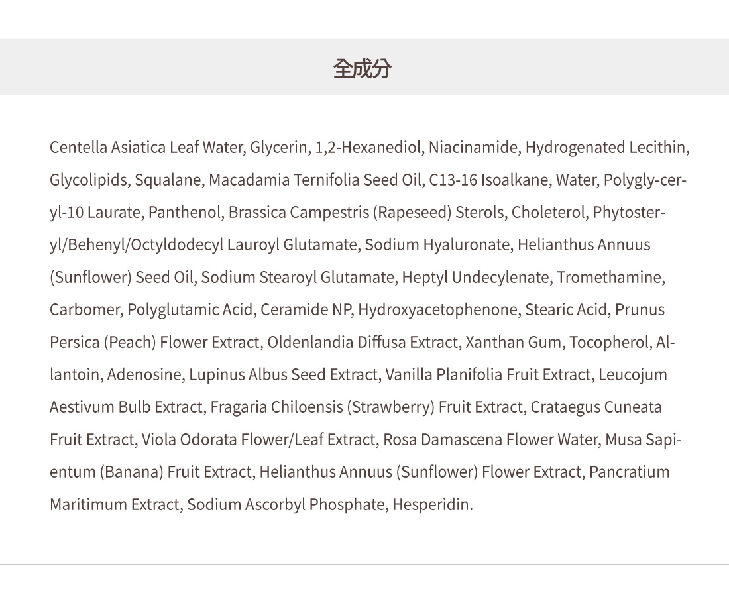Click the word Hydroxyacetophenone

(437, 309)
